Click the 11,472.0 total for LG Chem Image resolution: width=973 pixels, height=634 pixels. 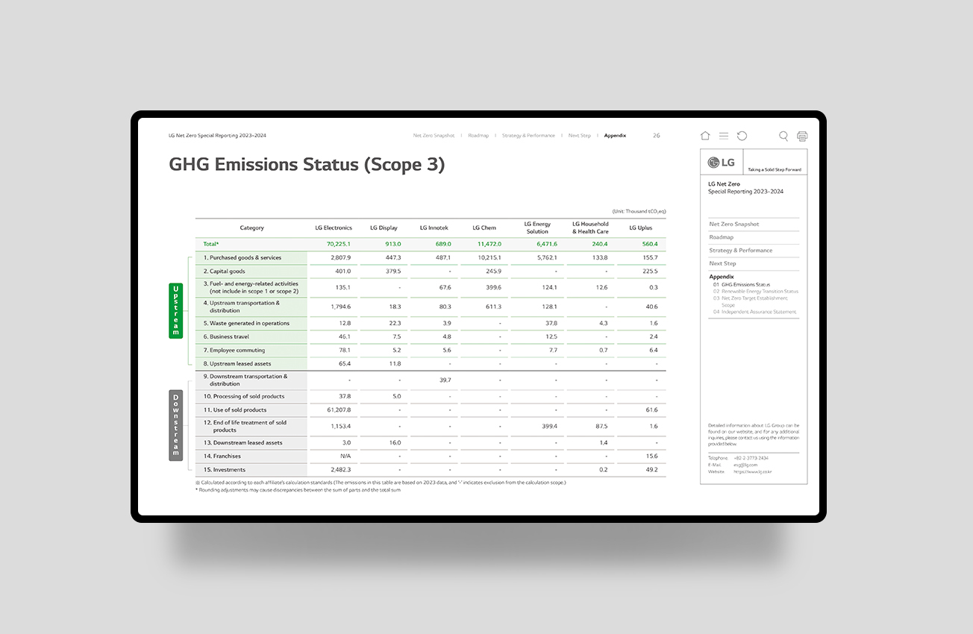coord(489,244)
